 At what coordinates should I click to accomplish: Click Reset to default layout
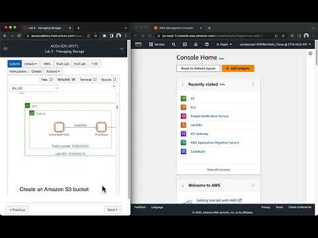point(198,68)
